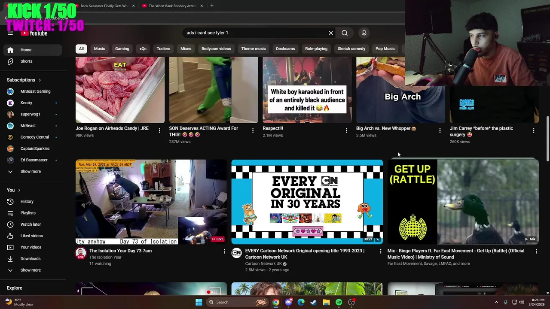
Task: Select the Music filter chip
Action: tap(99, 48)
